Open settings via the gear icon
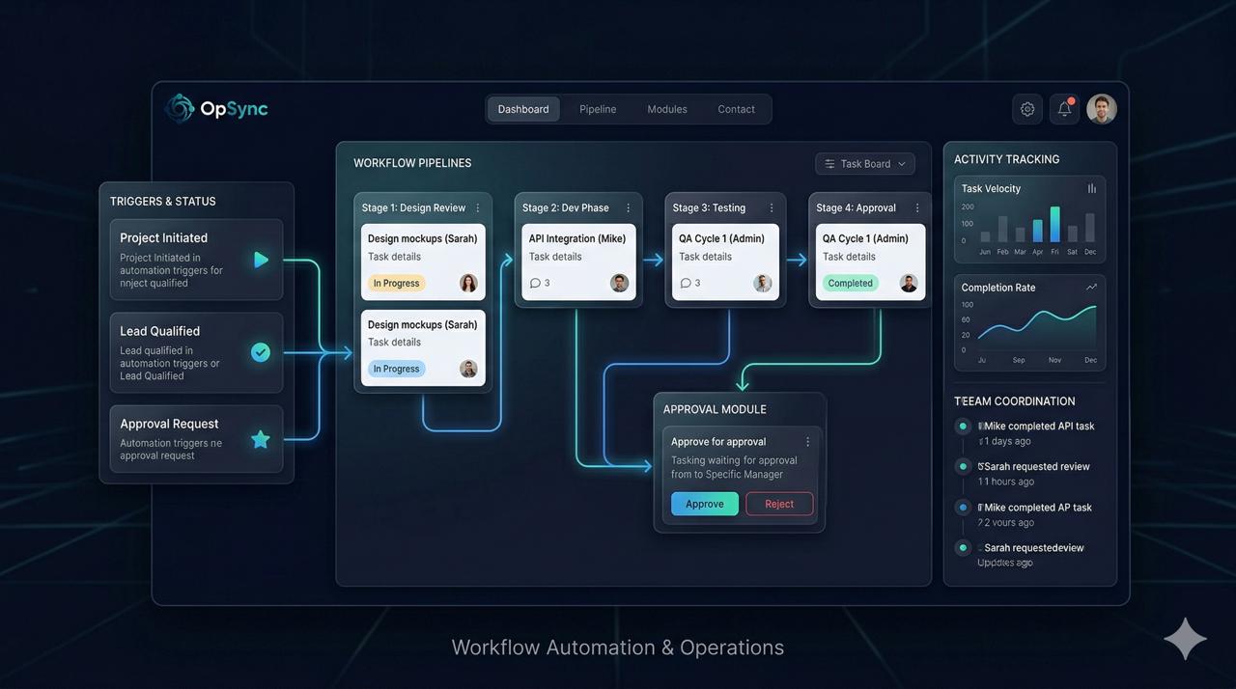 coord(1027,109)
